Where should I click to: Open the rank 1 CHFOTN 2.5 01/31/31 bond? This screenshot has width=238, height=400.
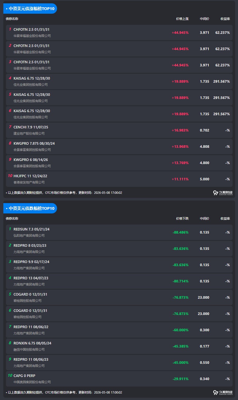coord(119,33)
